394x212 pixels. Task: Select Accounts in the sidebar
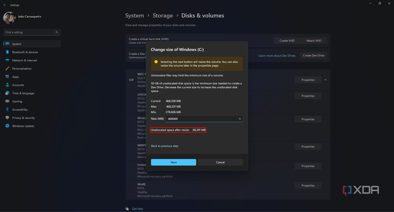(18, 85)
